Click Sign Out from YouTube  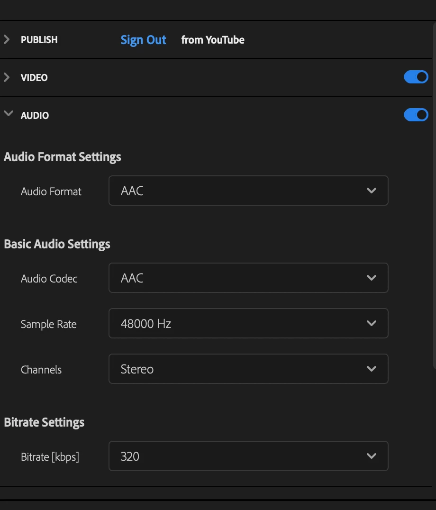(x=143, y=40)
